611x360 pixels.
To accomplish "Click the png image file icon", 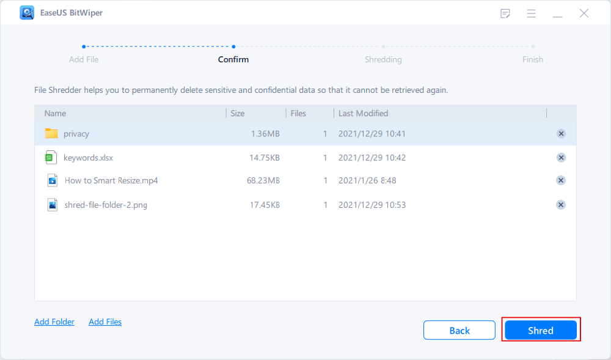I will pyautogui.click(x=52, y=205).
